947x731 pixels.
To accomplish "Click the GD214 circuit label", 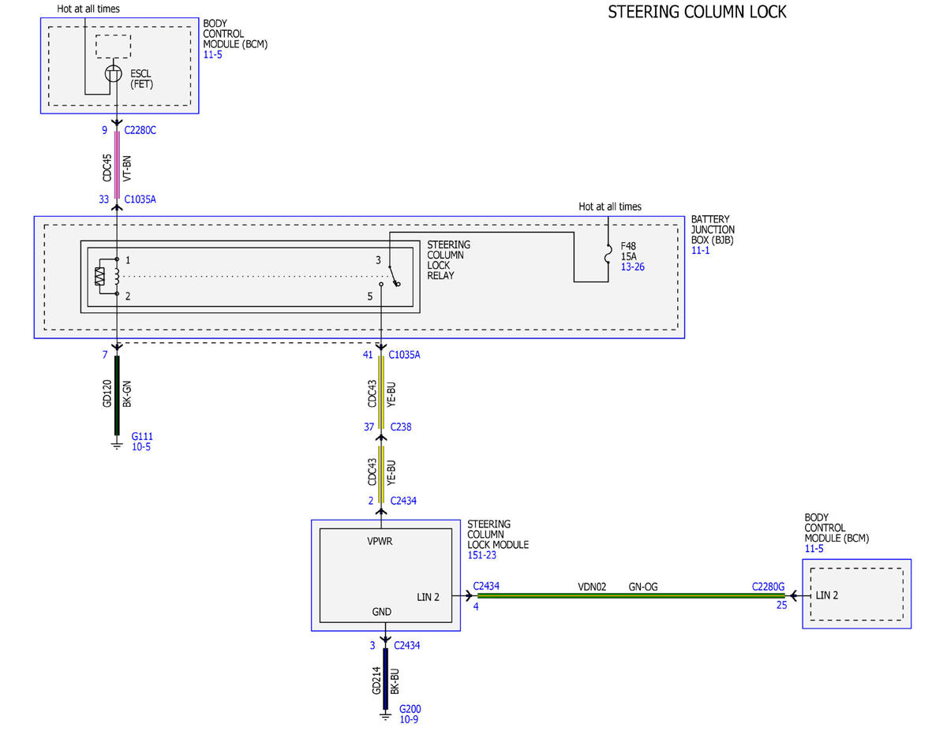I will pyautogui.click(x=376, y=680).
